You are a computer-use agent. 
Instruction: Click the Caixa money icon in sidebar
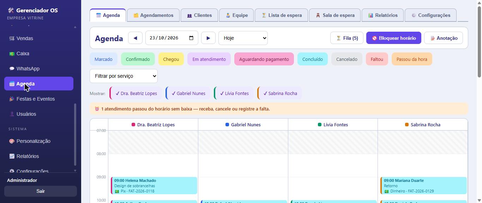(x=12, y=53)
